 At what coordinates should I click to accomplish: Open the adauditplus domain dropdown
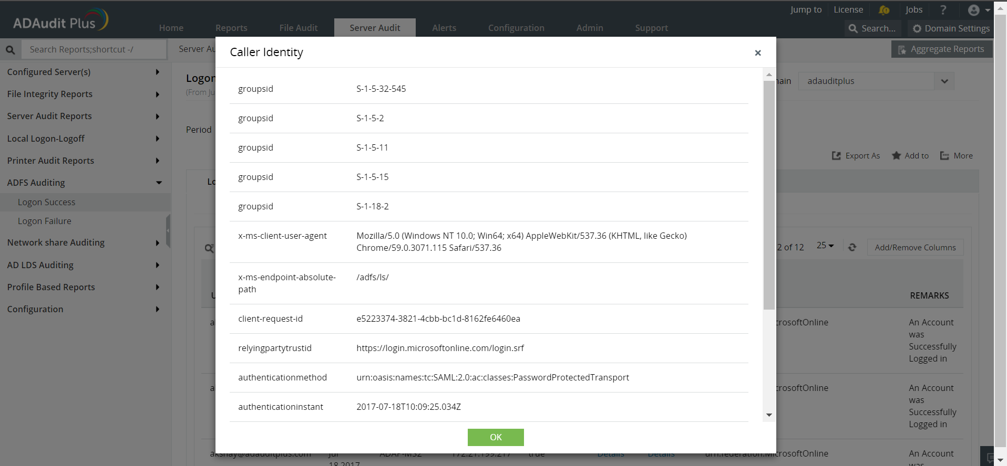pyautogui.click(x=944, y=81)
